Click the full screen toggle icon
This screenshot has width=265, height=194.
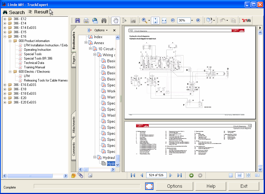coord(149,186)
